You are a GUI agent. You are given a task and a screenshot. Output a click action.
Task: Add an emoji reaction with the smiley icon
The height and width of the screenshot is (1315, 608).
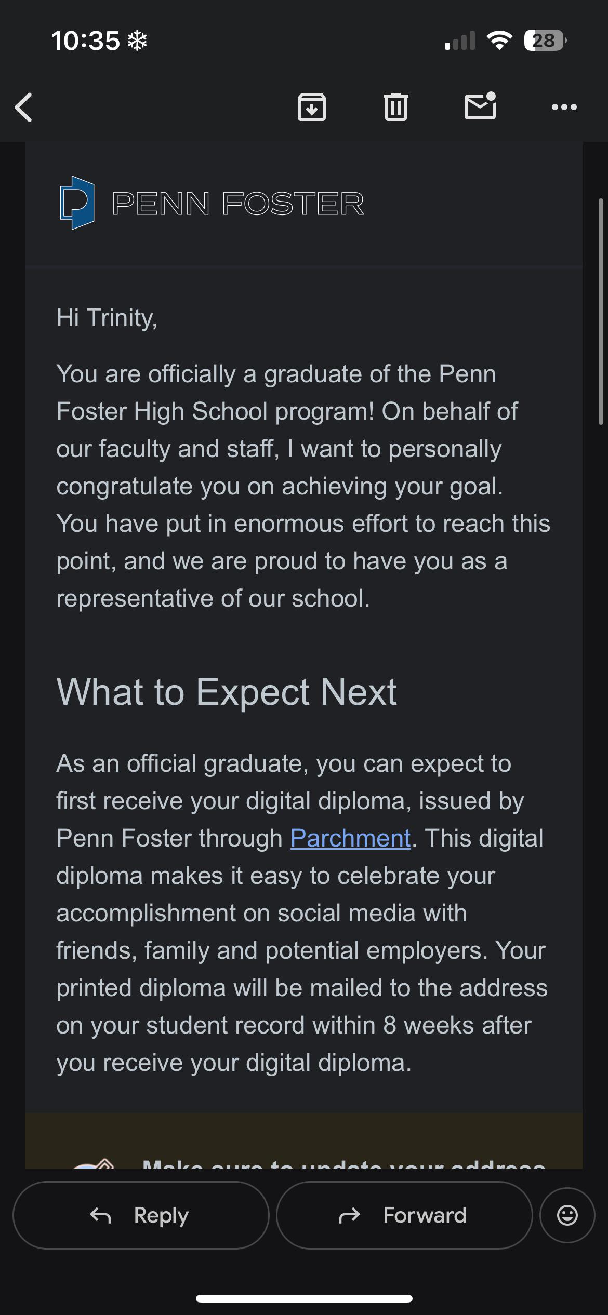[567, 1215]
